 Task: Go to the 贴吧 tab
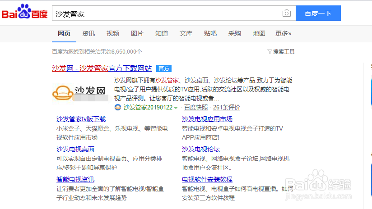point(210,33)
